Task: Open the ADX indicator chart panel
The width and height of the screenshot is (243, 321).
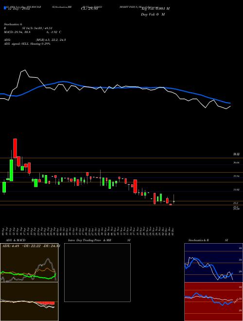Action: (x=29, y=263)
